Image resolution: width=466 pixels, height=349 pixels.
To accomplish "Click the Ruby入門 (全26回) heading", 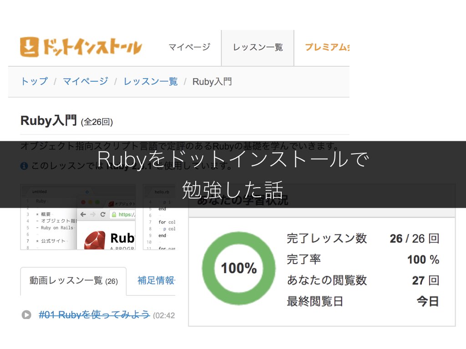I will click(x=66, y=121).
